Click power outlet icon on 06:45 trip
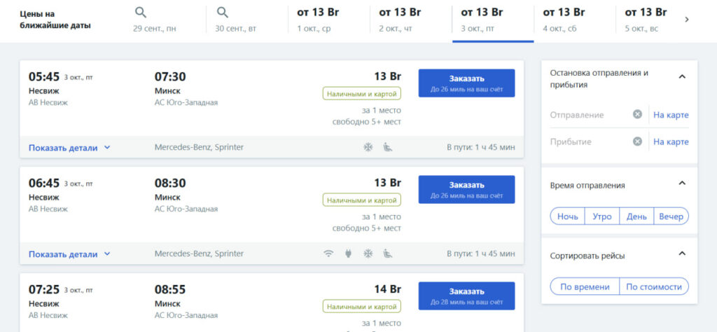This screenshot has width=717, height=332. click(x=349, y=254)
